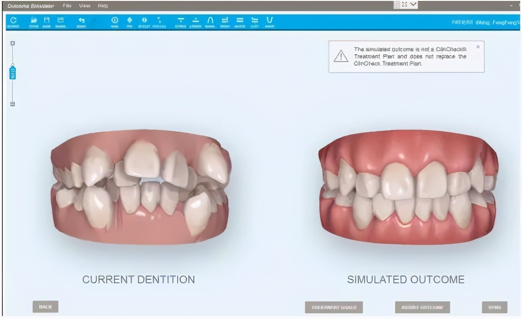
Task: Open the File menu
Action: click(66, 6)
